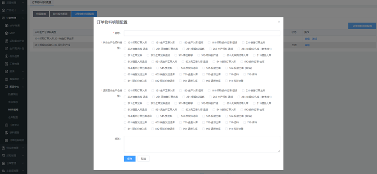Click the 工单管理 sidebar icon
This screenshot has width=377, height=174.
tap(6, 64)
